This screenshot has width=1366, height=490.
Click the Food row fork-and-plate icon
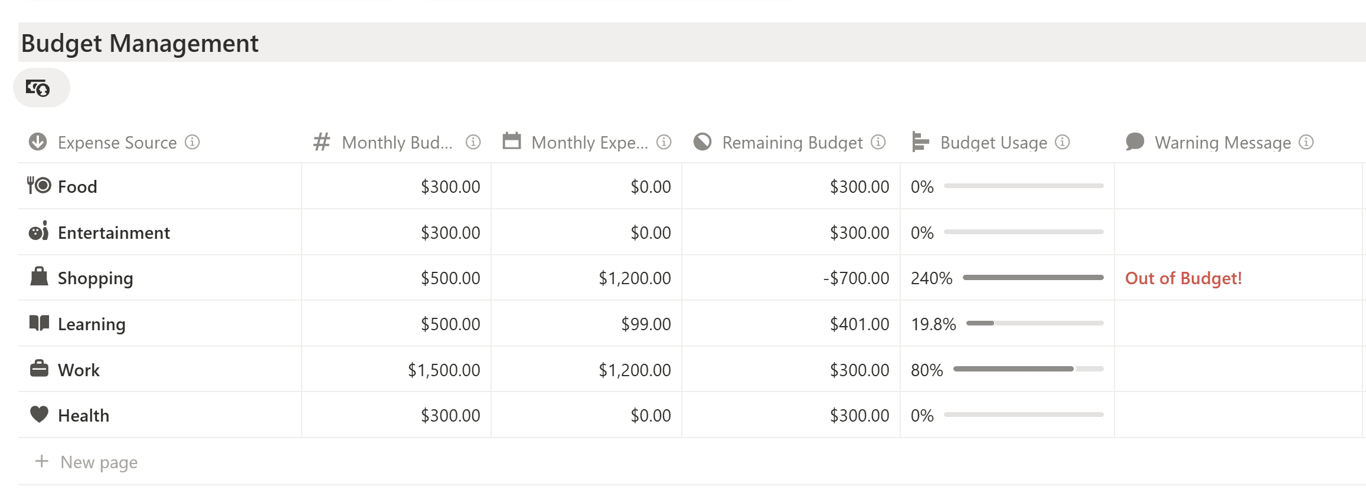click(39, 186)
